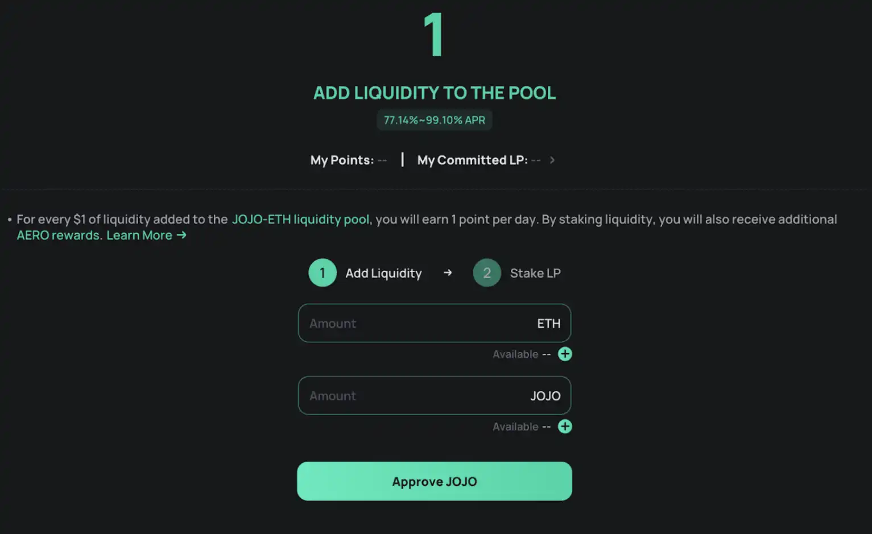This screenshot has width=872, height=534.
Task: Click the step 2 circle icon
Action: (x=487, y=273)
